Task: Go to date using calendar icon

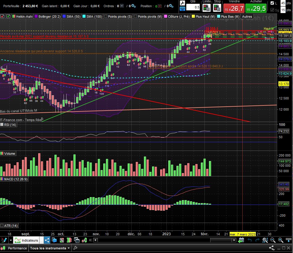Action: (241, 240)
